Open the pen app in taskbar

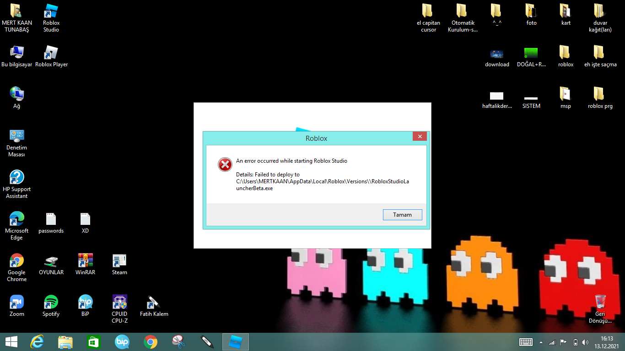[207, 342]
